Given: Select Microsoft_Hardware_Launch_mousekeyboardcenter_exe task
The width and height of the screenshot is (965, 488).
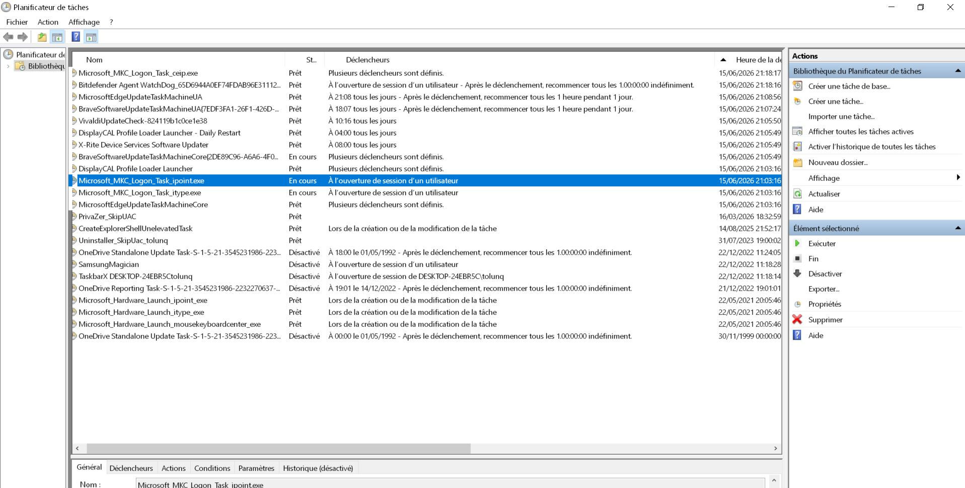Looking at the screenshot, I should click(x=426, y=324).
